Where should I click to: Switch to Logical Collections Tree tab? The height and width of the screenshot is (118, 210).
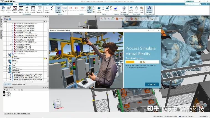pos(18,84)
